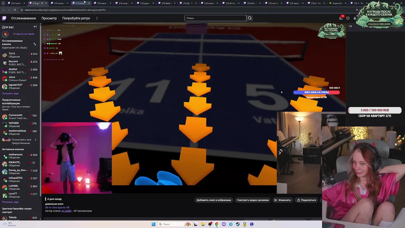Open clip author Ay_KaRD link

pos(66,211)
